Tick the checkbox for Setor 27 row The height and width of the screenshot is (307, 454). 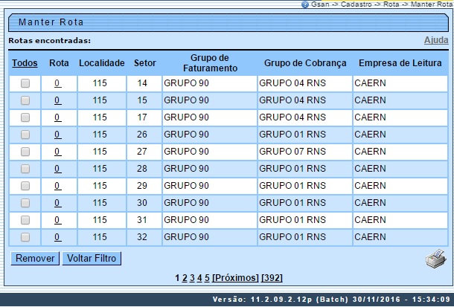[x=25, y=152]
